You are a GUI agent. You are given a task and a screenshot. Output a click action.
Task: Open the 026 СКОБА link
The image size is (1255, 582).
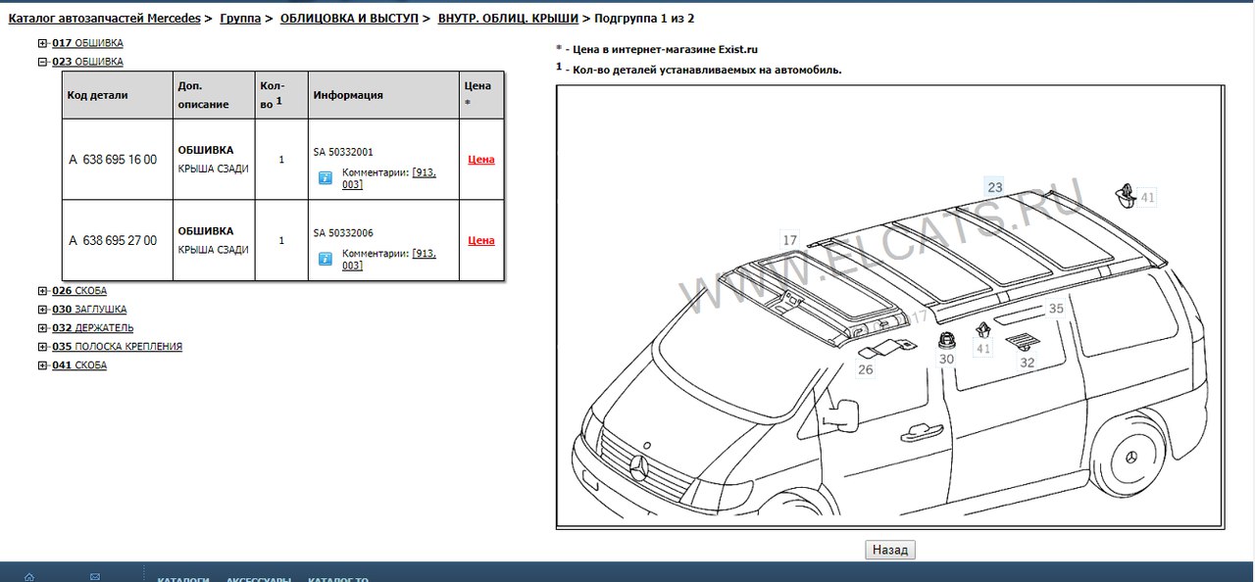(x=79, y=291)
